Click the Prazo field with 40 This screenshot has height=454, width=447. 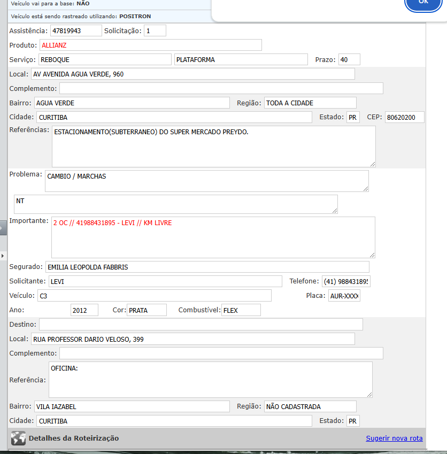[349, 60]
